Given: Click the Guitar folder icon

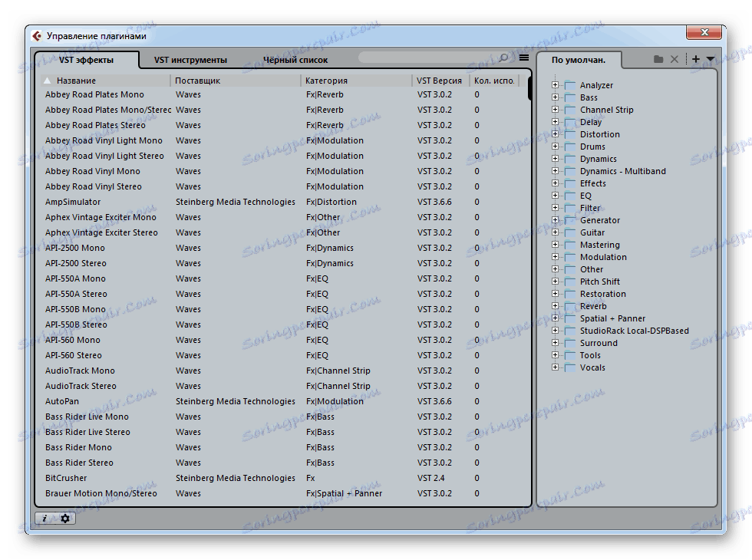Looking at the screenshot, I should (x=569, y=232).
